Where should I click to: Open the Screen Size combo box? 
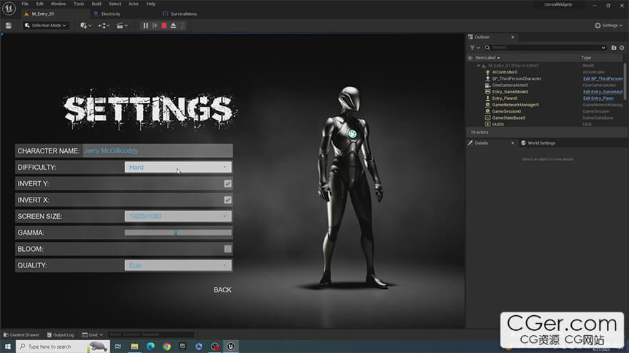coord(178,216)
